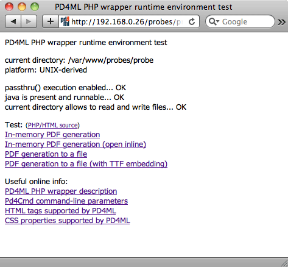Click the plus Add Bookmark button
Viewport: 288px width, 267px height.
(51, 21)
